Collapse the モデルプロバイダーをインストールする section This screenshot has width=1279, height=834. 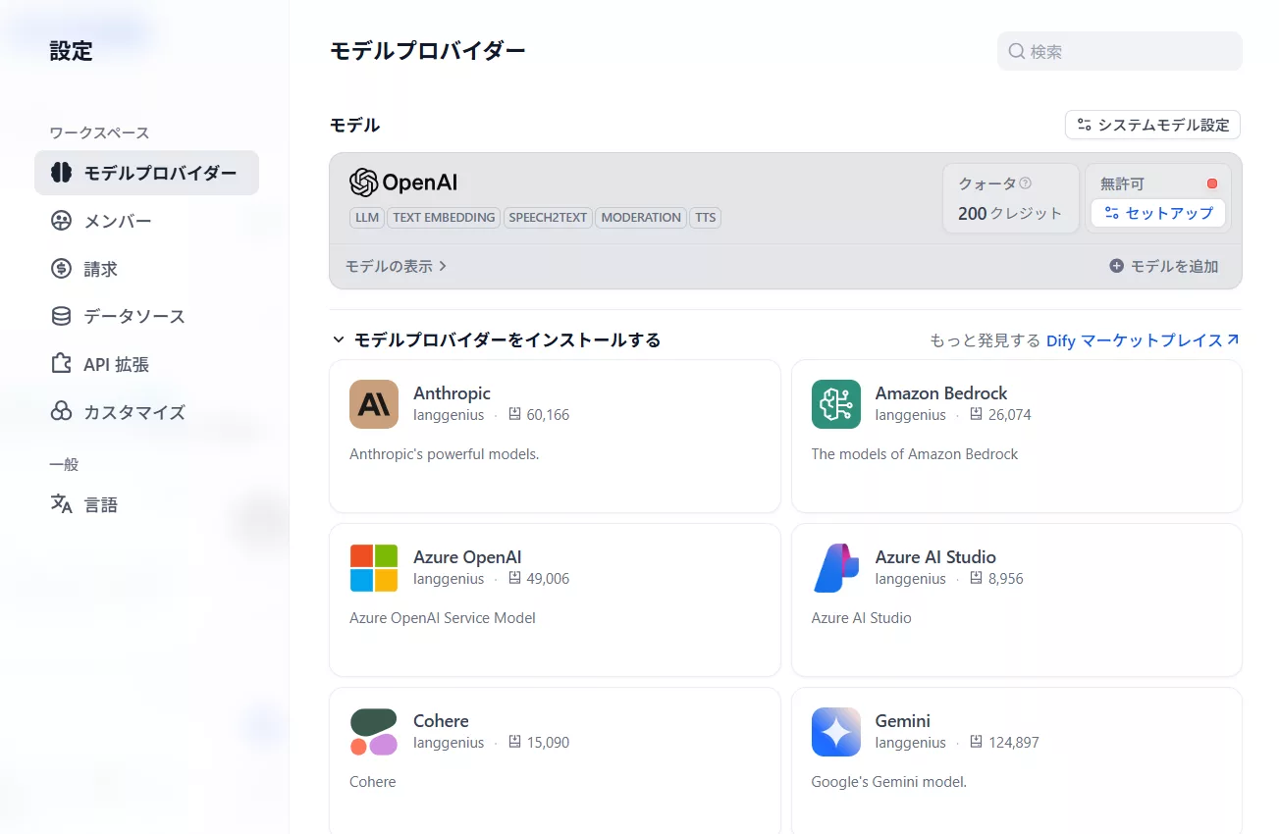pos(339,340)
